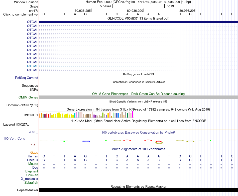Screen dimensions: 238x196
Task: Click the Gaps row label
Action: point(34,152)
